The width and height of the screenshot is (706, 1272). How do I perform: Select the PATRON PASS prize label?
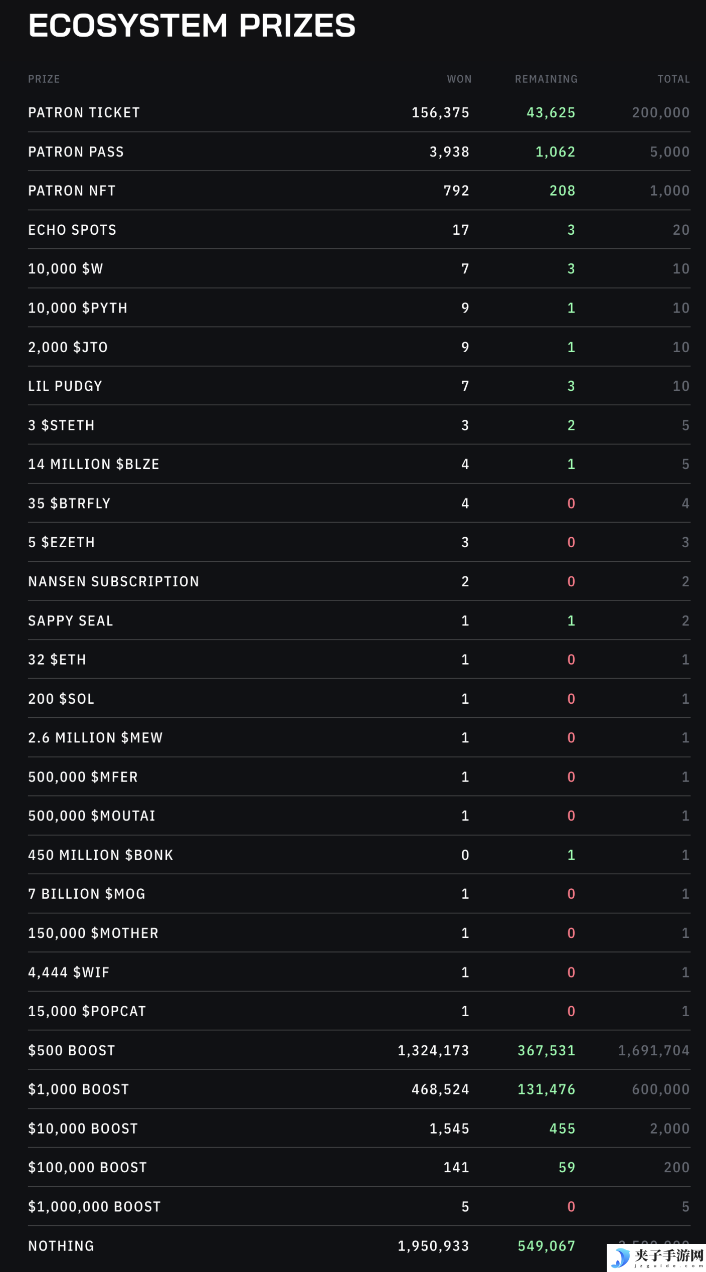[x=76, y=151]
